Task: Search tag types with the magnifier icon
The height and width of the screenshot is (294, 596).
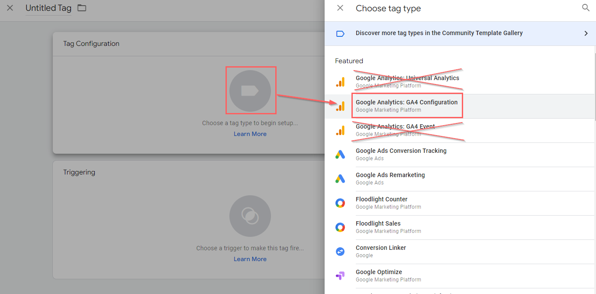Action: (586, 8)
